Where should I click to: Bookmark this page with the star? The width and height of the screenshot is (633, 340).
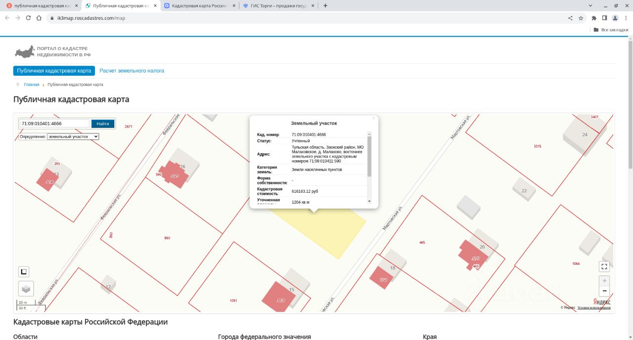point(581,18)
